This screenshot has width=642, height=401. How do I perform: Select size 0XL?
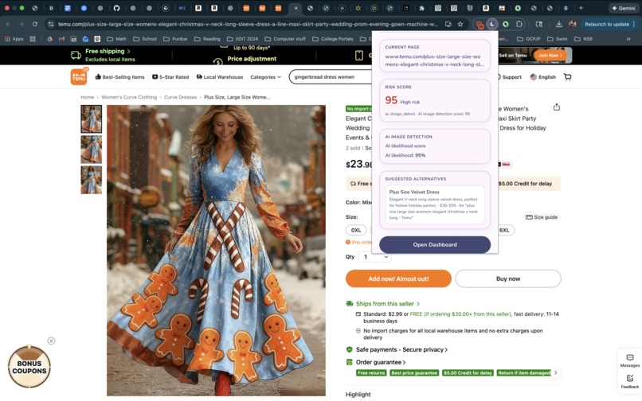tap(356, 230)
